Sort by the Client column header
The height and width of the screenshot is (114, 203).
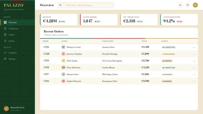(x=64, y=41)
